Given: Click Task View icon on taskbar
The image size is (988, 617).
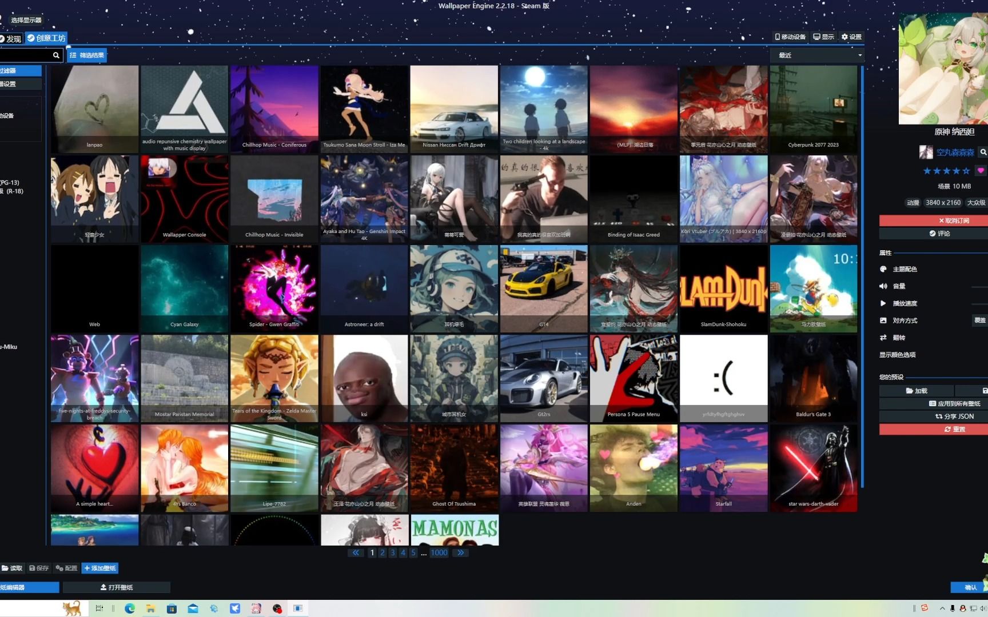Looking at the screenshot, I should pyautogui.click(x=99, y=608).
